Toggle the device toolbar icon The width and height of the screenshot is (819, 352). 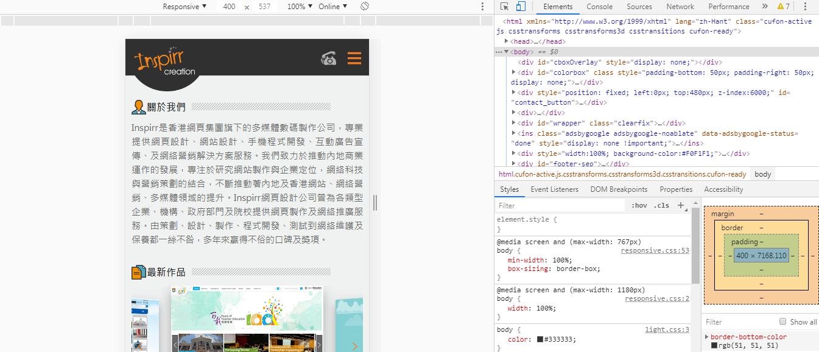[x=521, y=7]
